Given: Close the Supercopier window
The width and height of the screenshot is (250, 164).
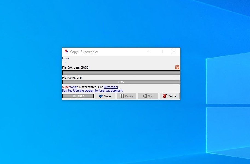Looking at the screenshot, I should tap(174, 52).
